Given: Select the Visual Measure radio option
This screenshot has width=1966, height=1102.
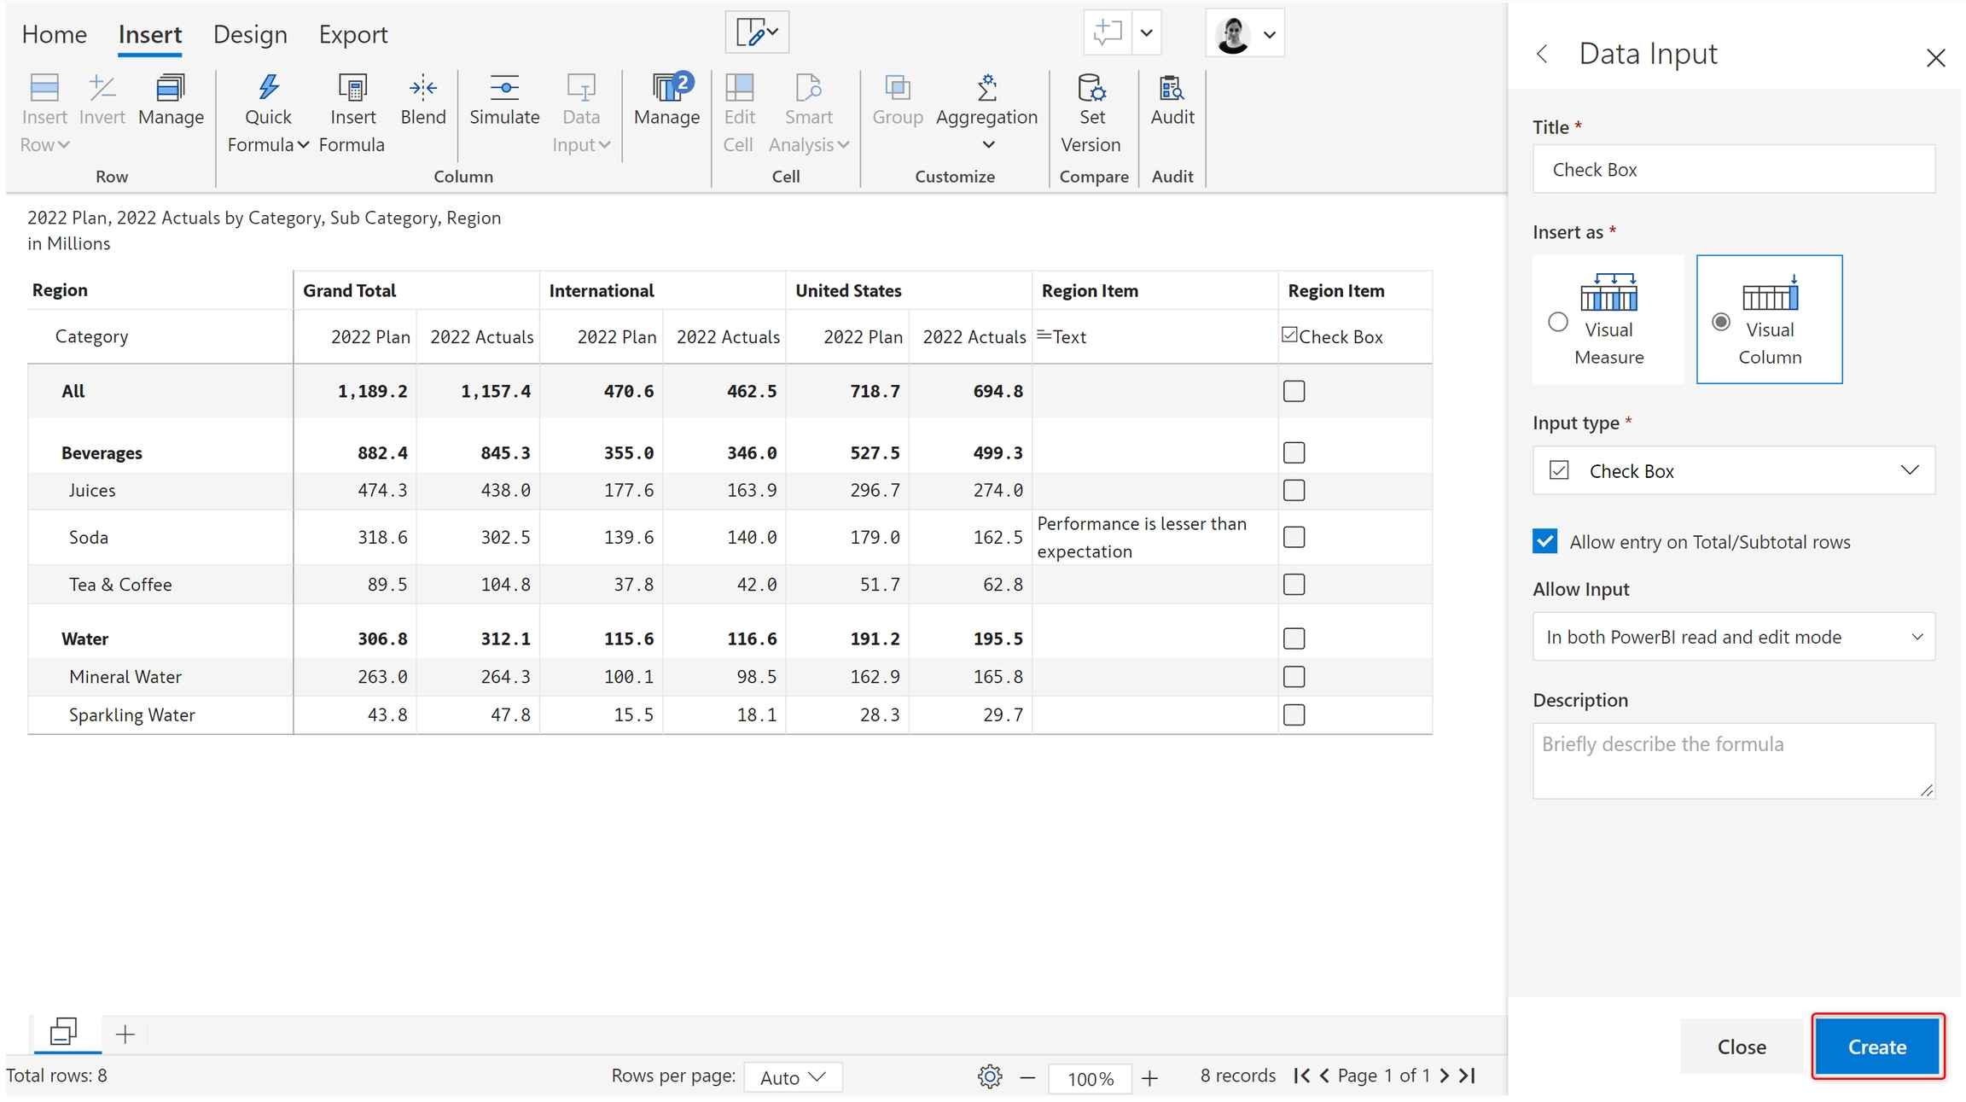Looking at the screenshot, I should click(1558, 322).
